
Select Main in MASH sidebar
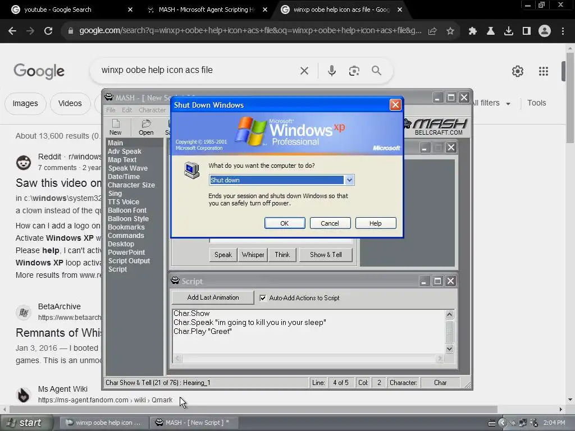click(115, 143)
